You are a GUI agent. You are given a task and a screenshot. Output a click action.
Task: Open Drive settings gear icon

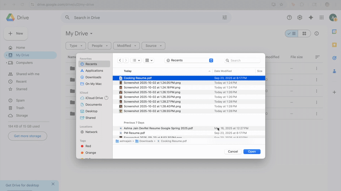tap(300, 17)
